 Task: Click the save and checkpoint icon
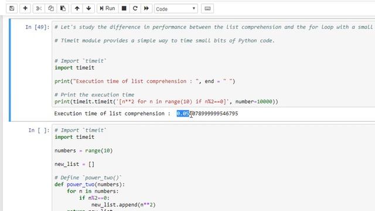(12, 9)
